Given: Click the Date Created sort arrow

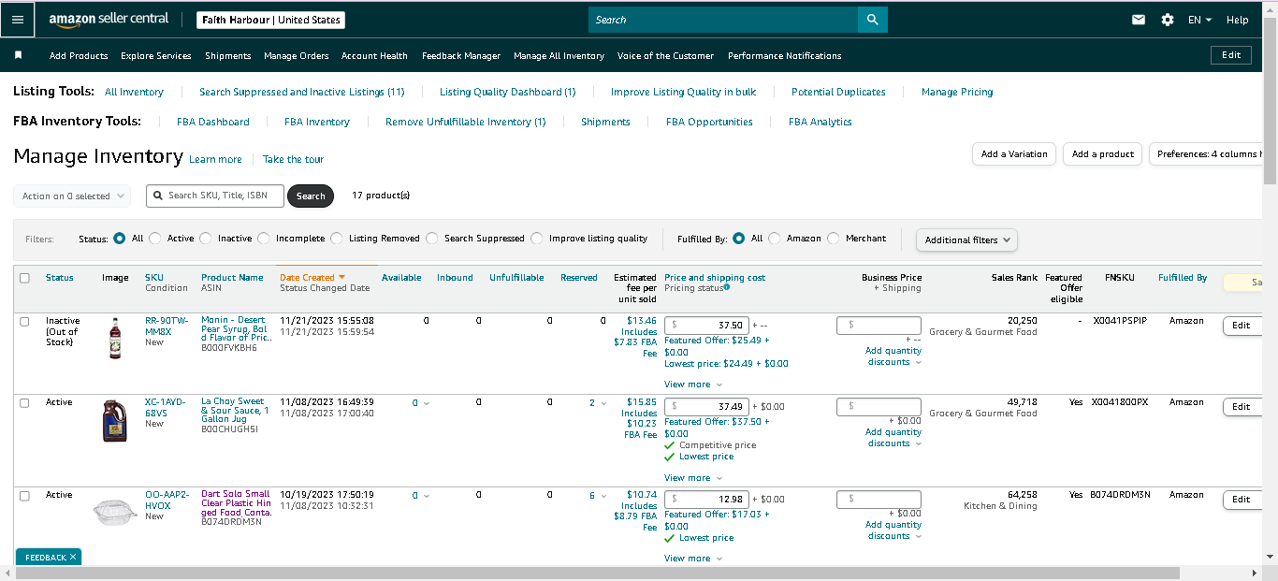Looking at the screenshot, I should click(341, 277).
